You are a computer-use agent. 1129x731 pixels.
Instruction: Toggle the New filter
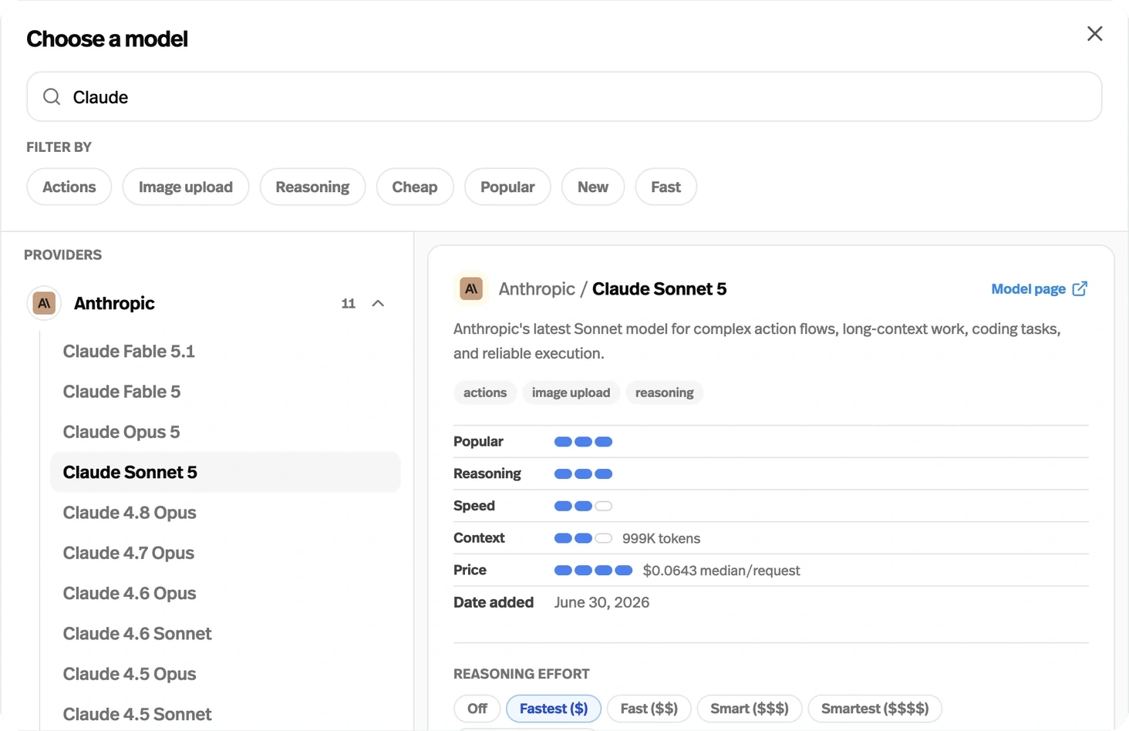(x=593, y=187)
